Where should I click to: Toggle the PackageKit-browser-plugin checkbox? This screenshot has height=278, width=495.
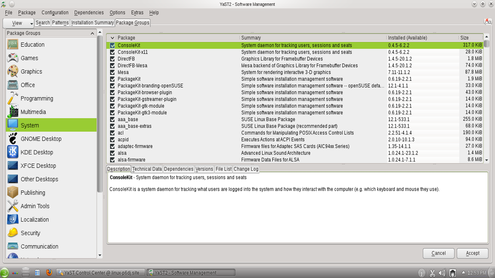[112, 93]
